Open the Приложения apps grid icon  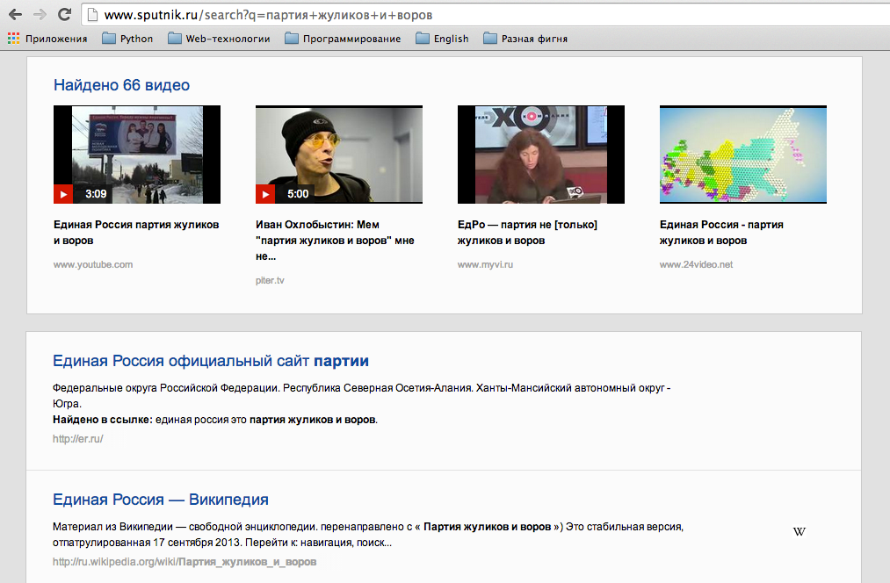pos(13,39)
